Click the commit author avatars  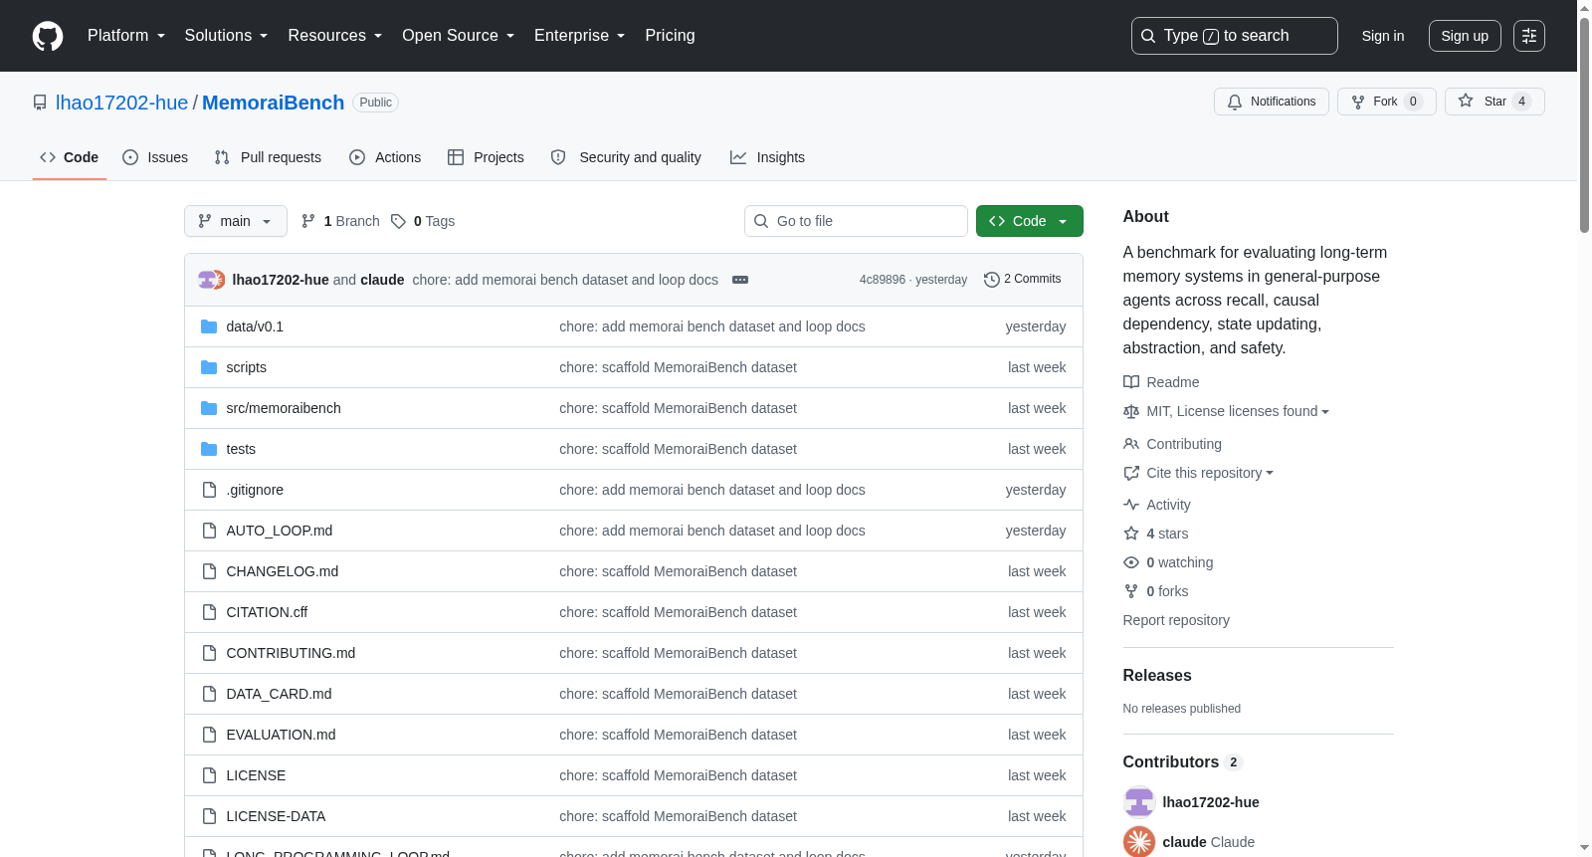(x=211, y=280)
